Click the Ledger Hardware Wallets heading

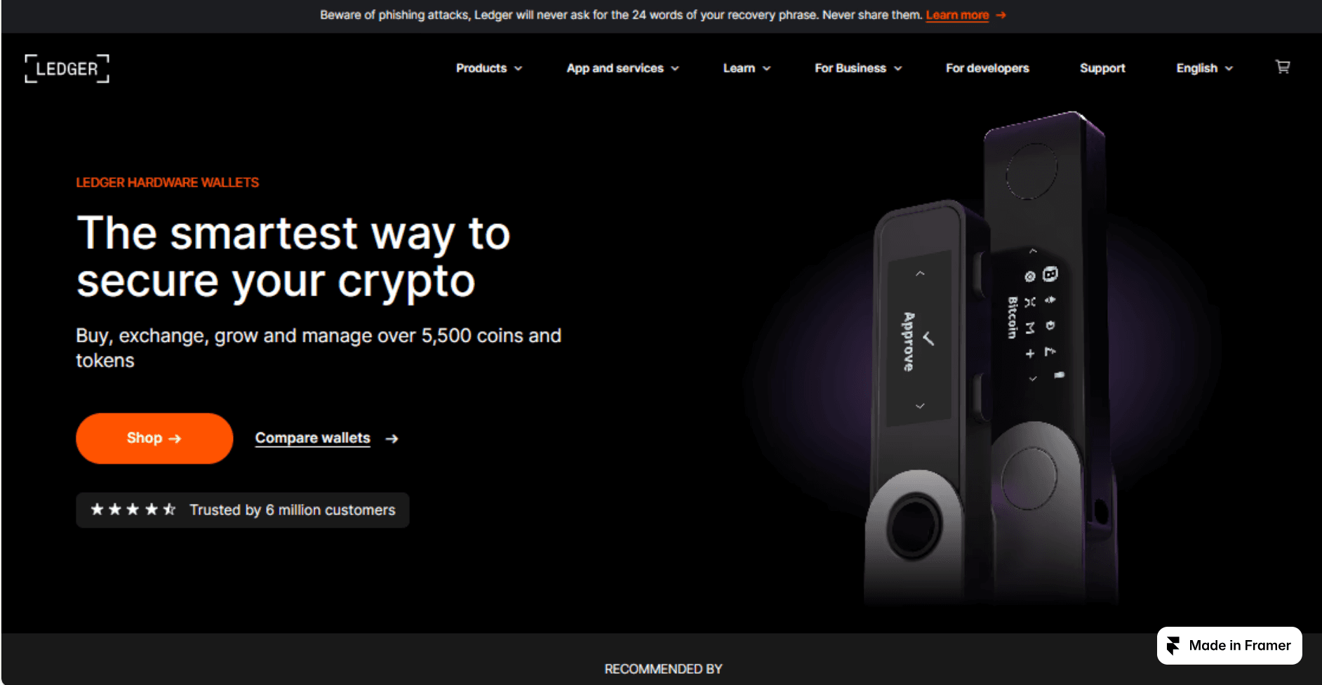(x=167, y=182)
